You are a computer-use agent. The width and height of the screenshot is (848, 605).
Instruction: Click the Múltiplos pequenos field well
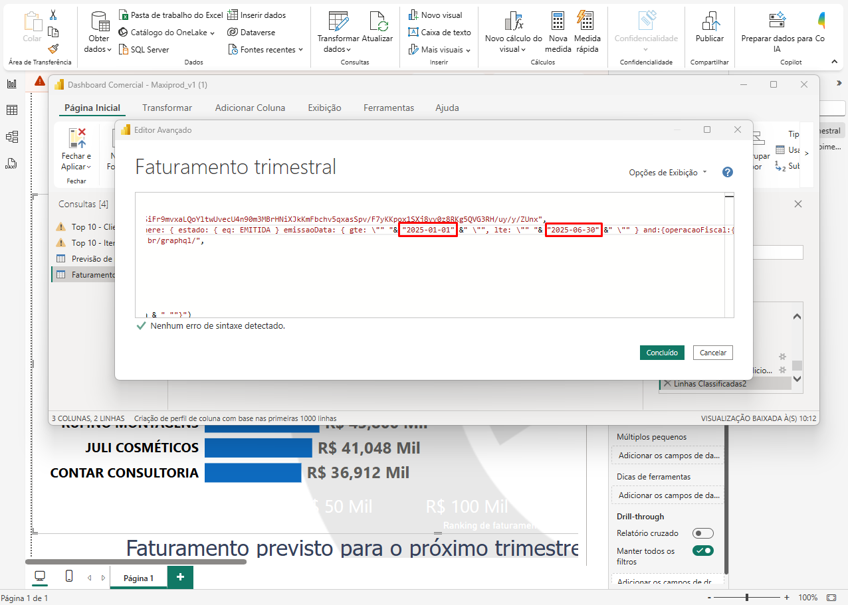(667, 455)
